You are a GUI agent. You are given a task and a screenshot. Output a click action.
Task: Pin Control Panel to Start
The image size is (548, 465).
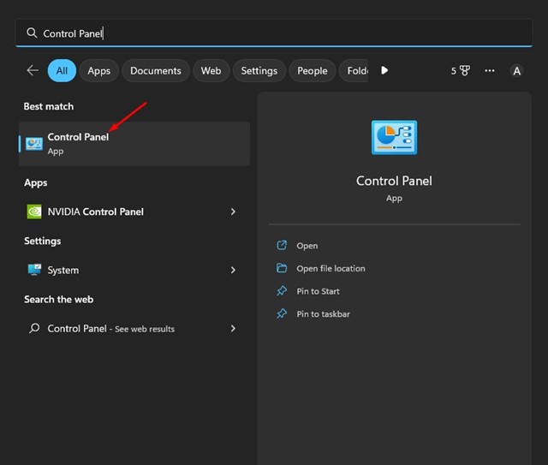pos(318,291)
